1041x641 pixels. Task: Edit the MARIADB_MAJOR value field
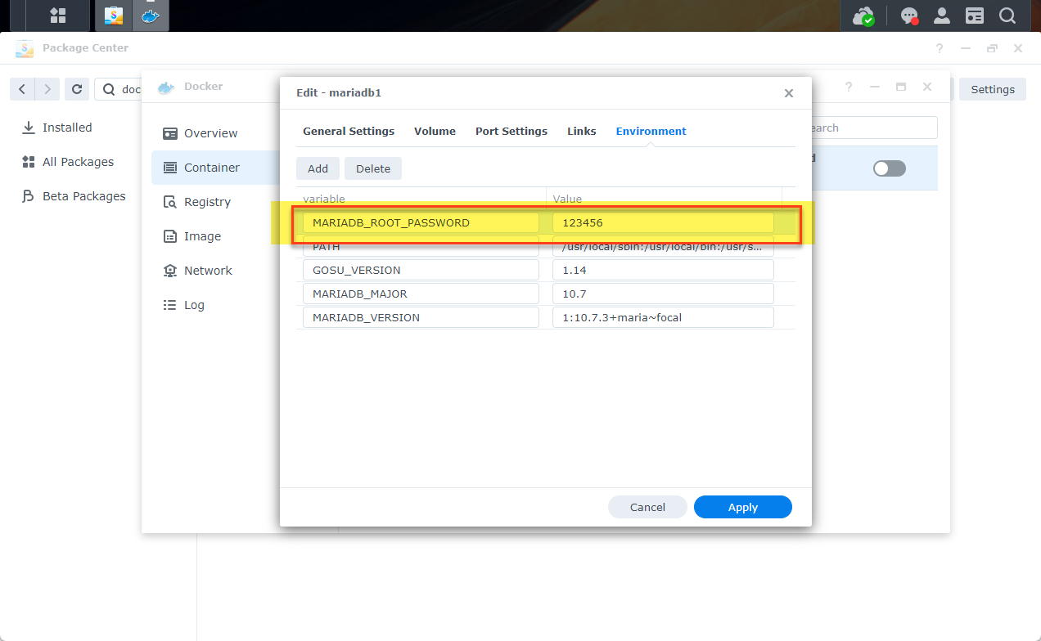tap(663, 293)
